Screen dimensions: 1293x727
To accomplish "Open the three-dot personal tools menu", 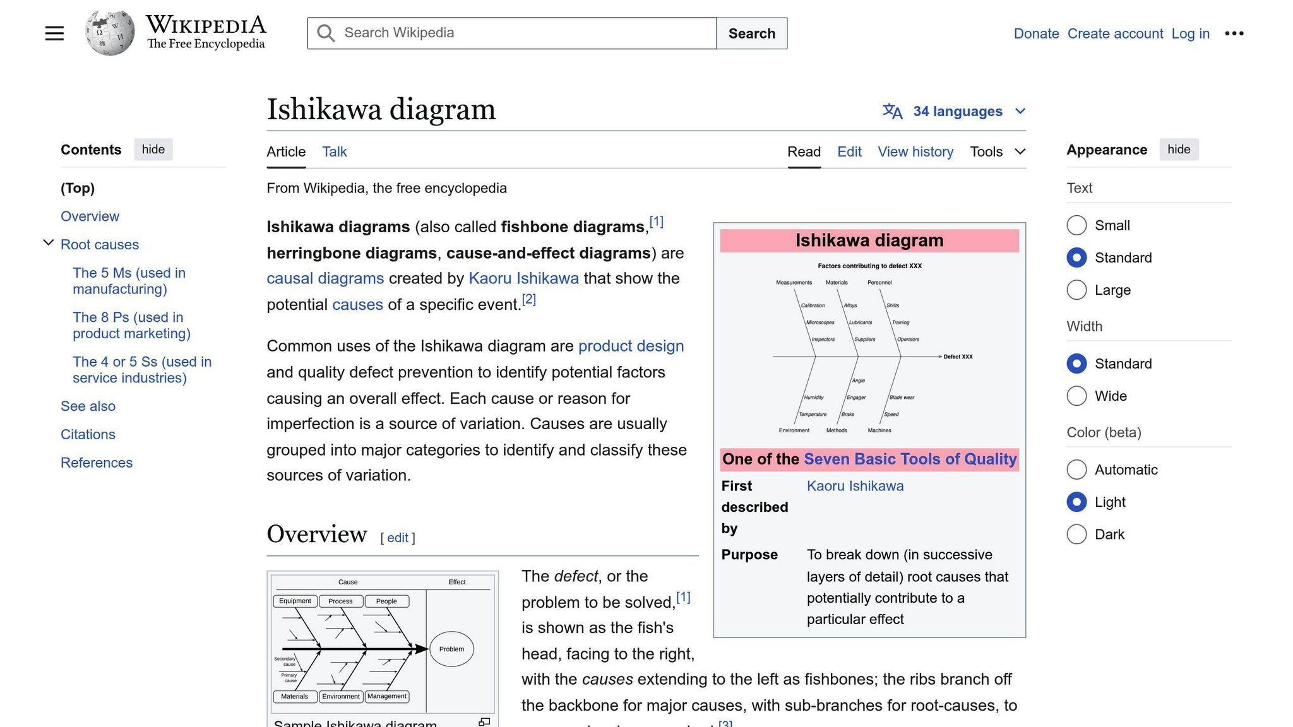I will 1234,33.
